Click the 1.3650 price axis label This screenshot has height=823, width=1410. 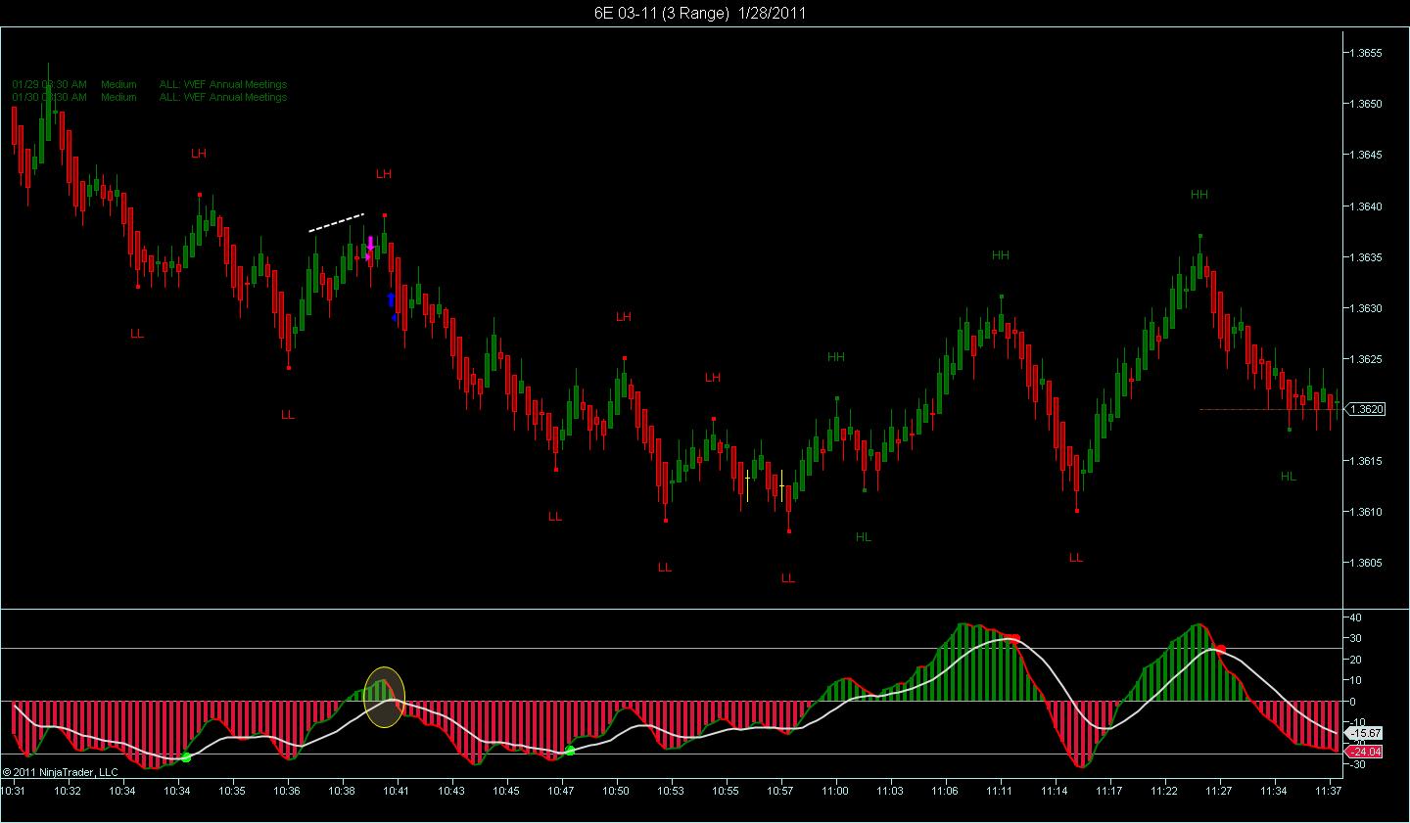click(x=1365, y=104)
